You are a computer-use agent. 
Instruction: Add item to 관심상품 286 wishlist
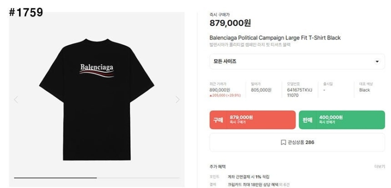coord(297,142)
